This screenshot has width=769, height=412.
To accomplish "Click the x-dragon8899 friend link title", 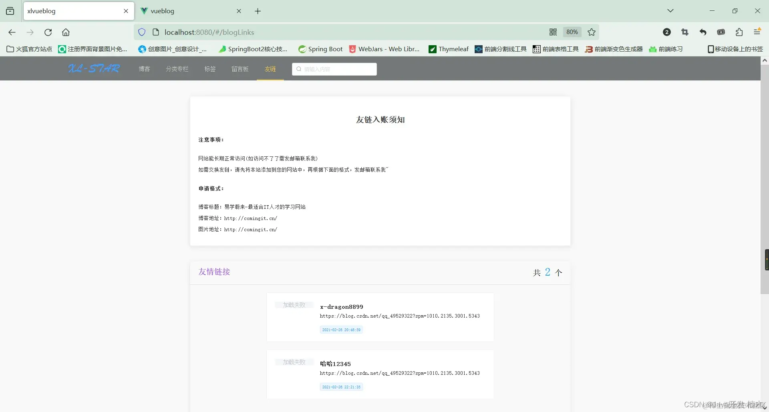I will [342, 307].
